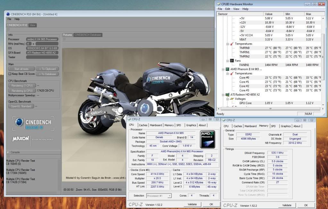Click the left CPU-Z window title icon
Screen dimensions: 328x209
coord(129,119)
